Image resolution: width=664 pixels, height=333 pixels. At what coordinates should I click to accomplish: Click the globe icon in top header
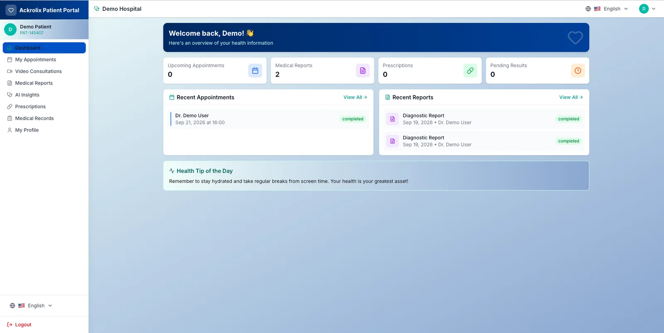588,9
